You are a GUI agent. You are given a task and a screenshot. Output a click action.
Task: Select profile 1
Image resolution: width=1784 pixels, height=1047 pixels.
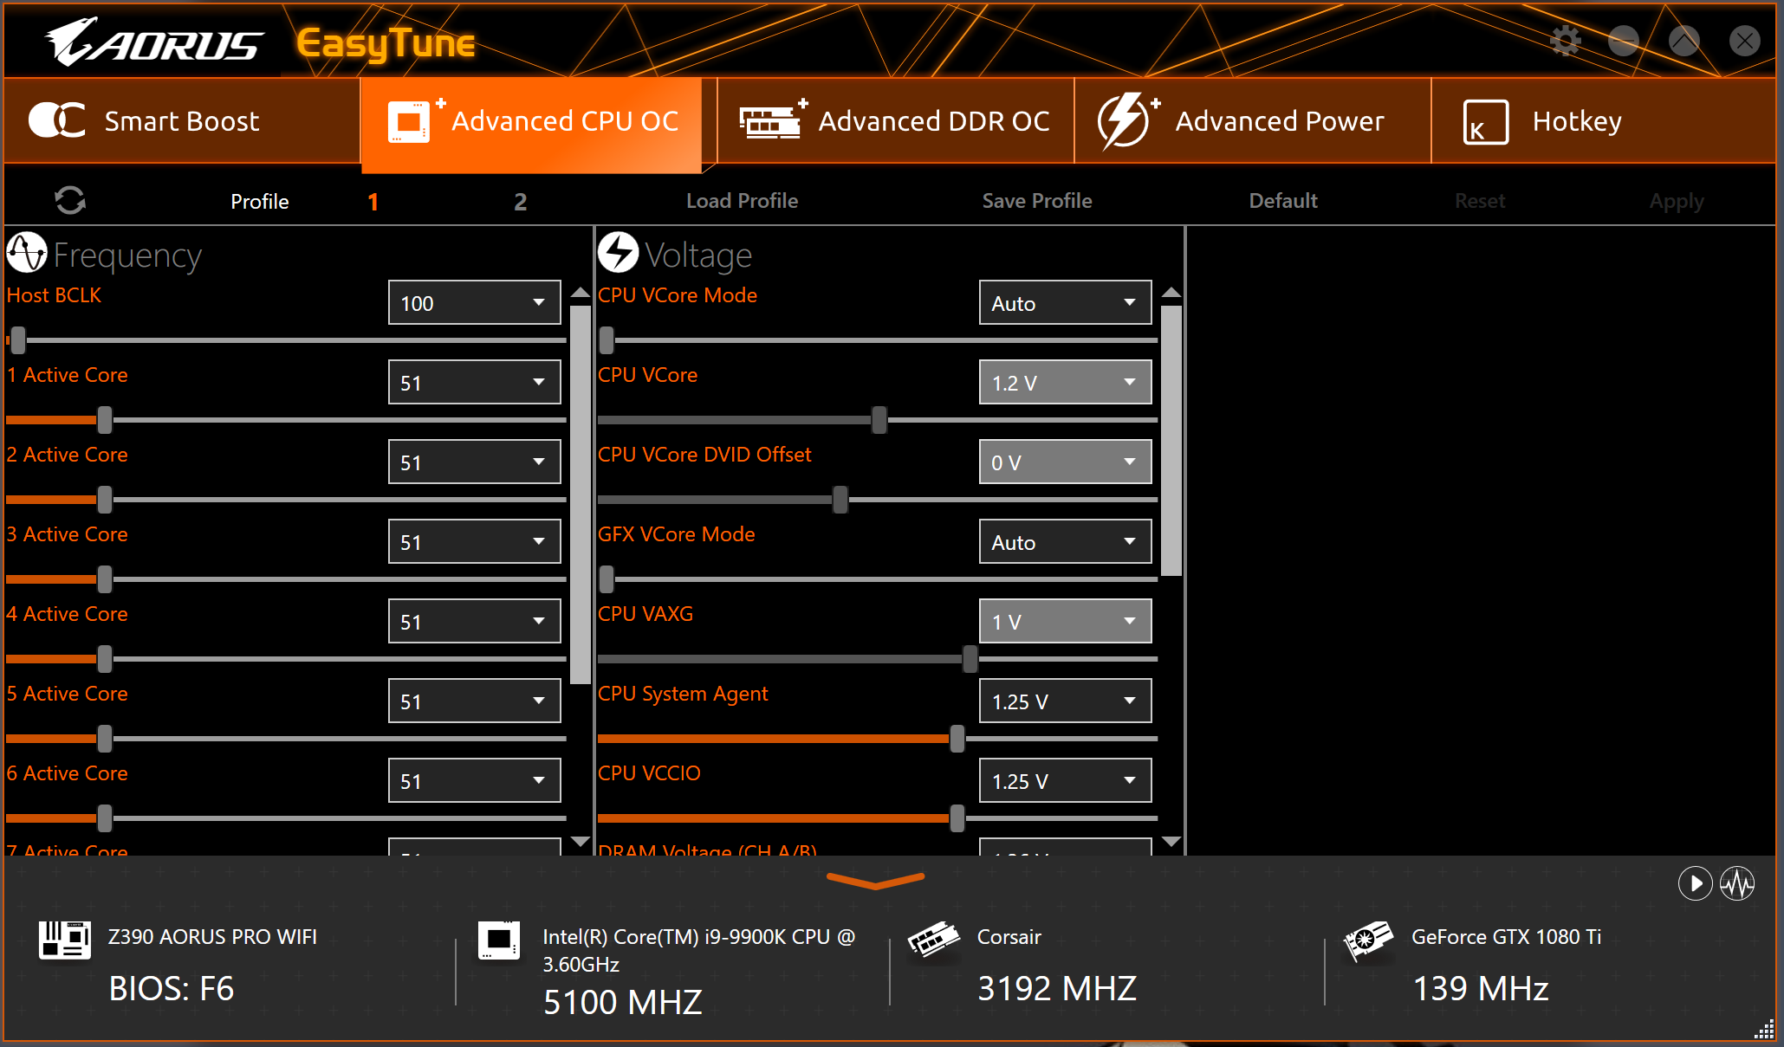[x=373, y=202]
